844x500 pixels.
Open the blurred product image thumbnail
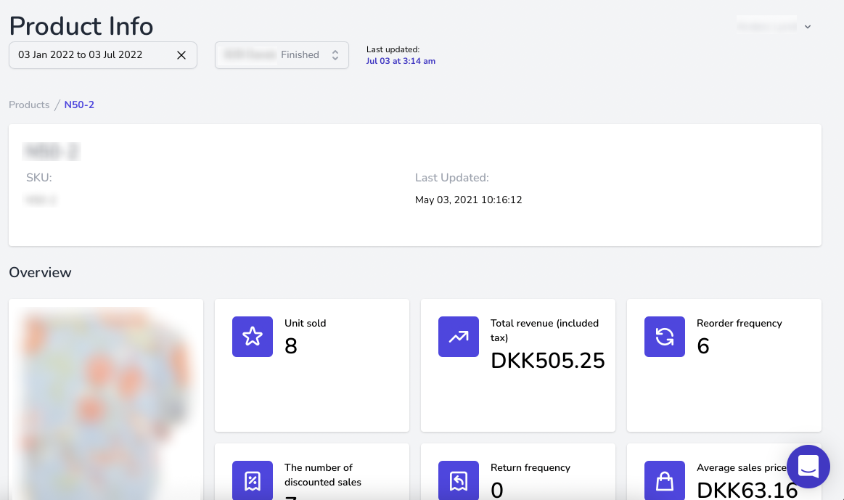coord(106,403)
